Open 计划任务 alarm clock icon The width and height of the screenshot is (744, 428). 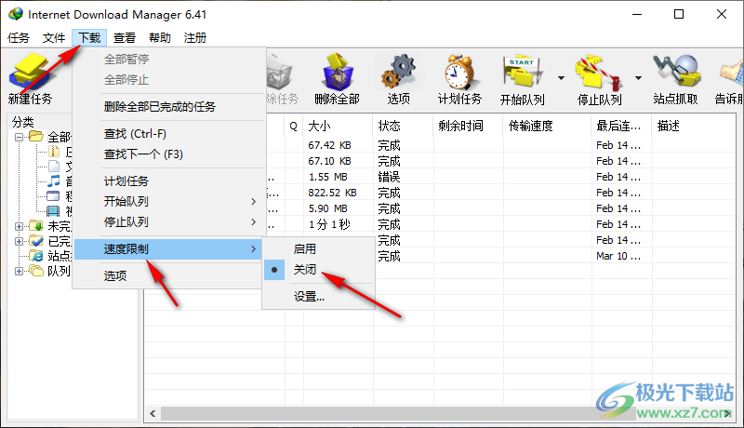pyautogui.click(x=459, y=73)
